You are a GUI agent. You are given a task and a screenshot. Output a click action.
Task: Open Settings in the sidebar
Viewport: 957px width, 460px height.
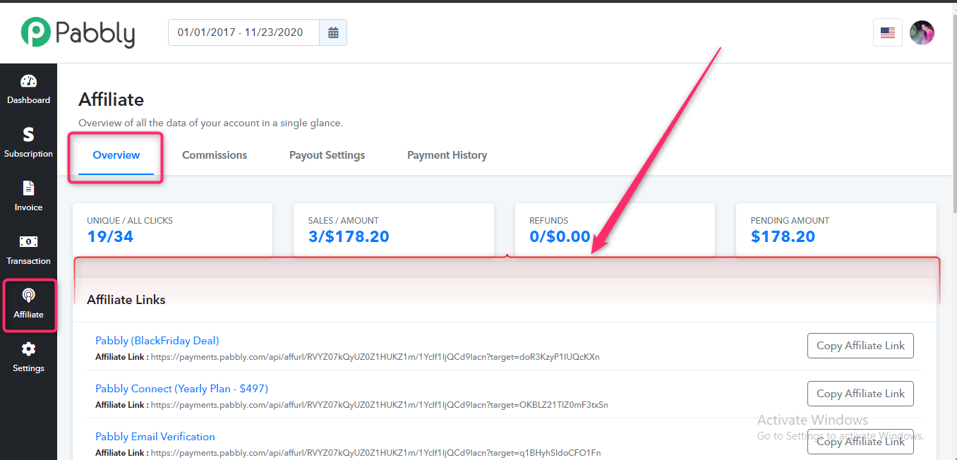pyautogui.click(x=28, y=358)
